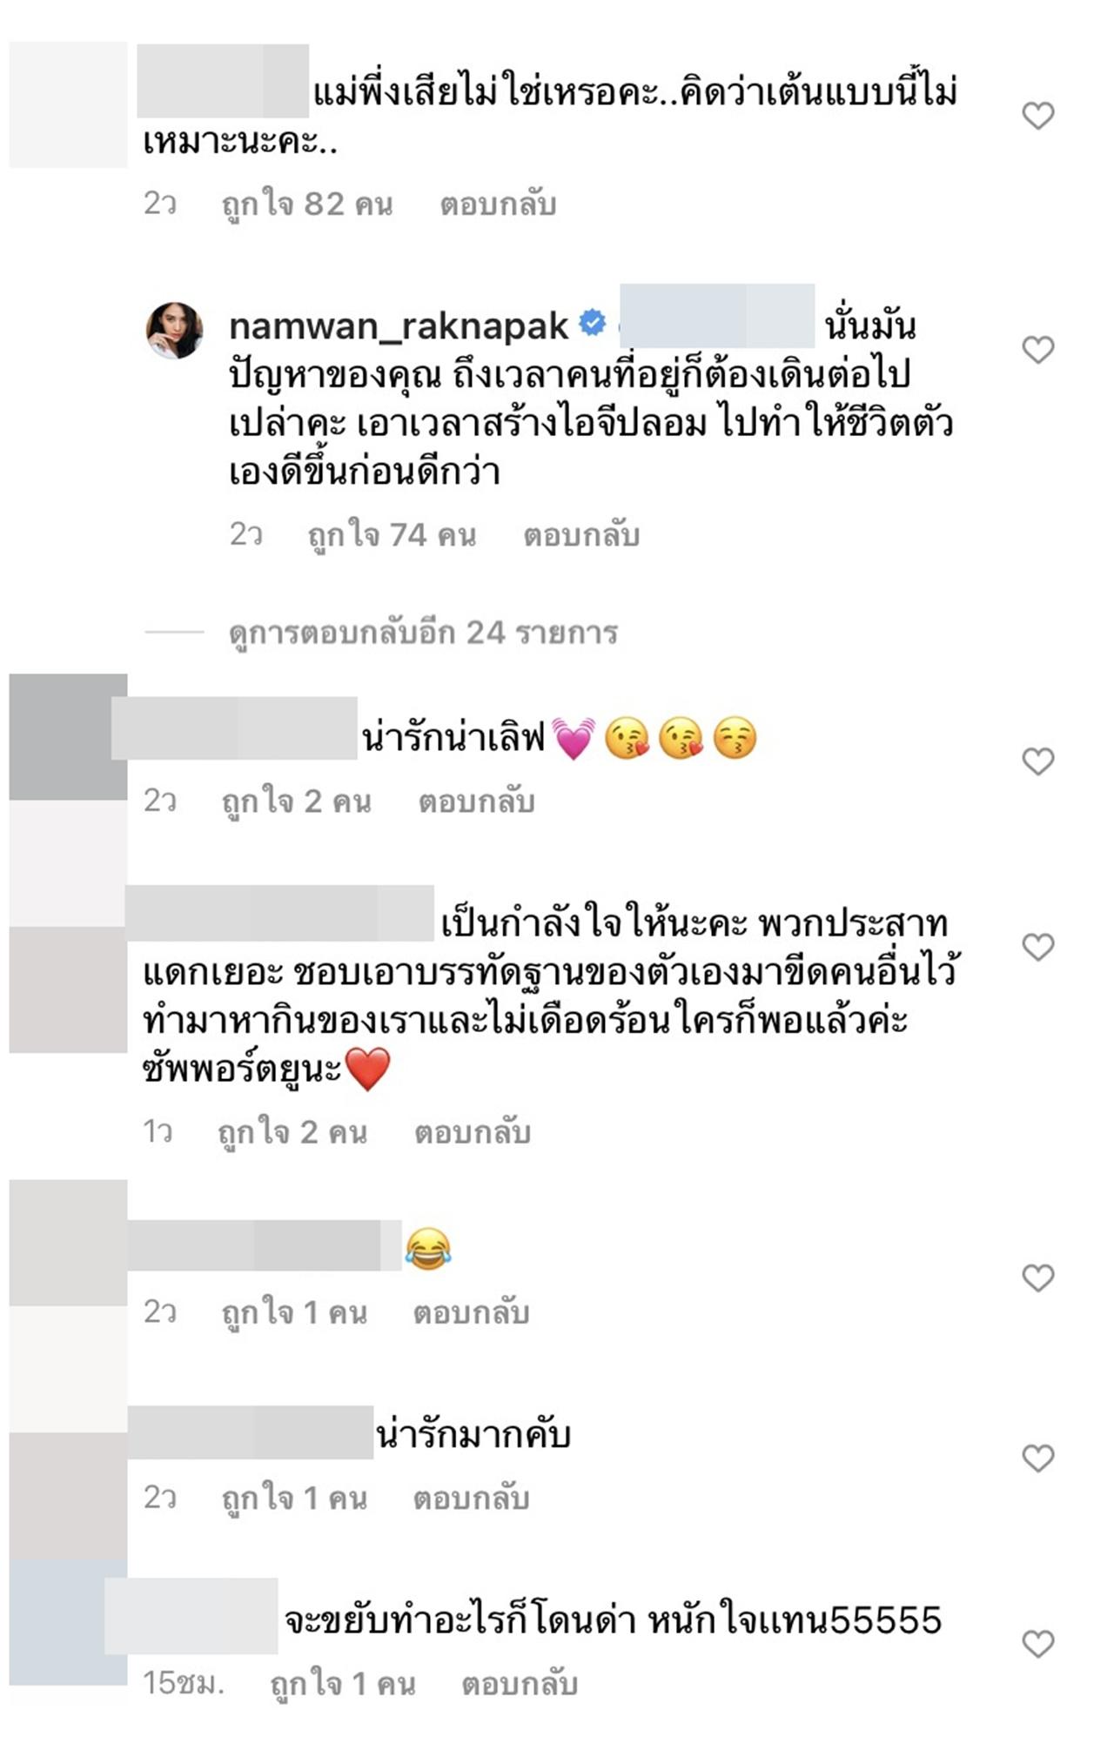The image size is (1114, 1757).
Task: Like the first comment with 82 likes
Action: coord(1037,115)
